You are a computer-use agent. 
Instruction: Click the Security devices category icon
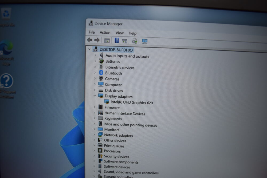coord(100,156)
